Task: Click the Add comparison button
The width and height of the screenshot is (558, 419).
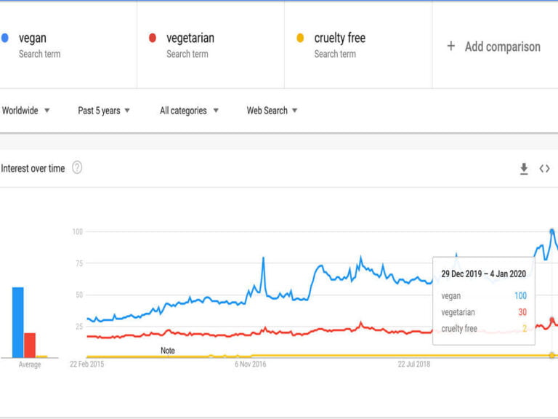Action: pos(494,47)
